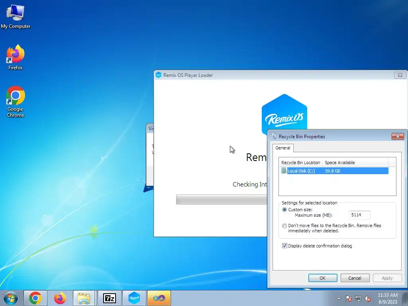Open the Visual Studio infinity taskbar button
This screenshot has width=408, height=306.
pyautogui.click(x=159, y=298)
